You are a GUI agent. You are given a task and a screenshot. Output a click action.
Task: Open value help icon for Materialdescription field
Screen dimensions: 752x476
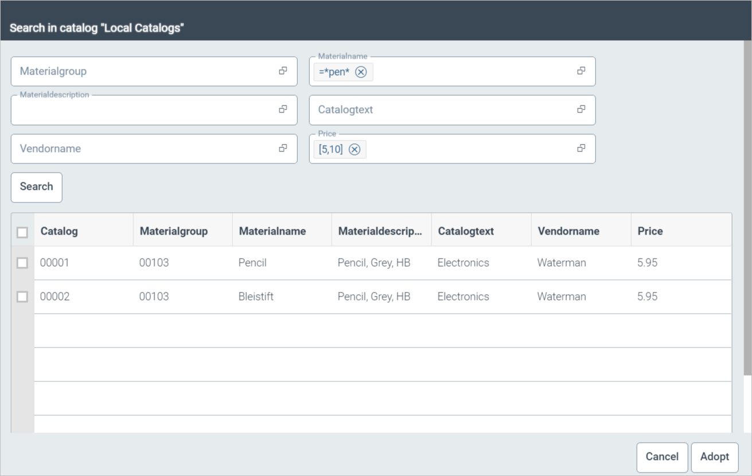coord(283,110)
